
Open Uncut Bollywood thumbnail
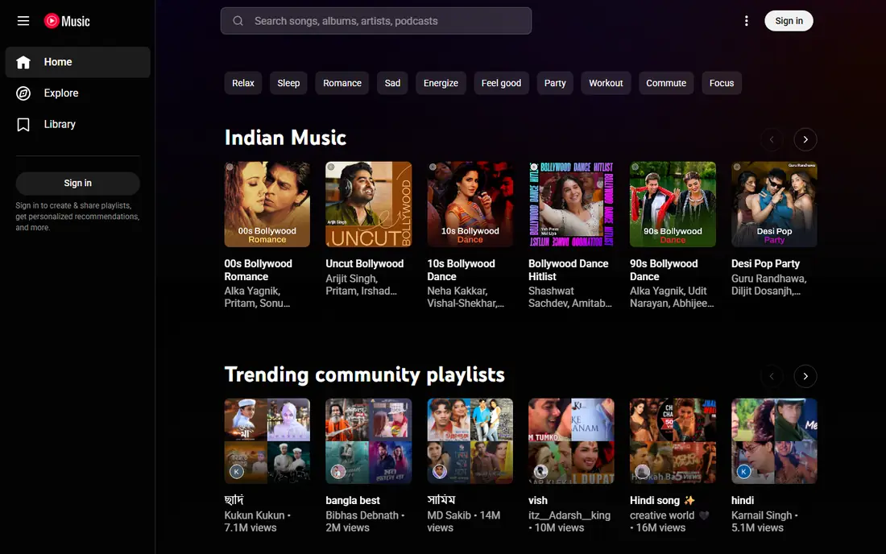(x=368, y=205)
